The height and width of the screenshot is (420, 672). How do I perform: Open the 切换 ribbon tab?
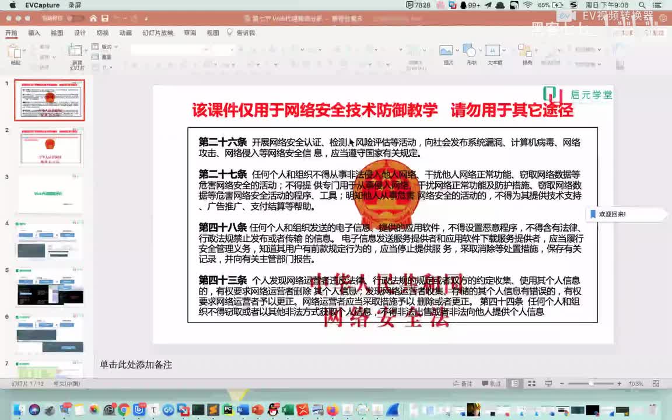[x=103, y=33]
